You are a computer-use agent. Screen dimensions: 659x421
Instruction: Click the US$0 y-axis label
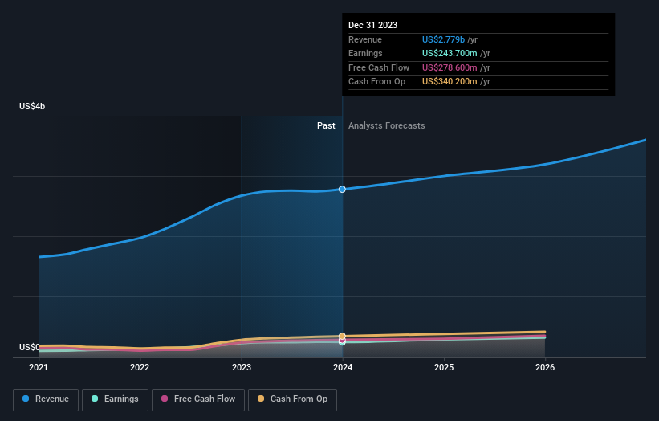[29, 347]
